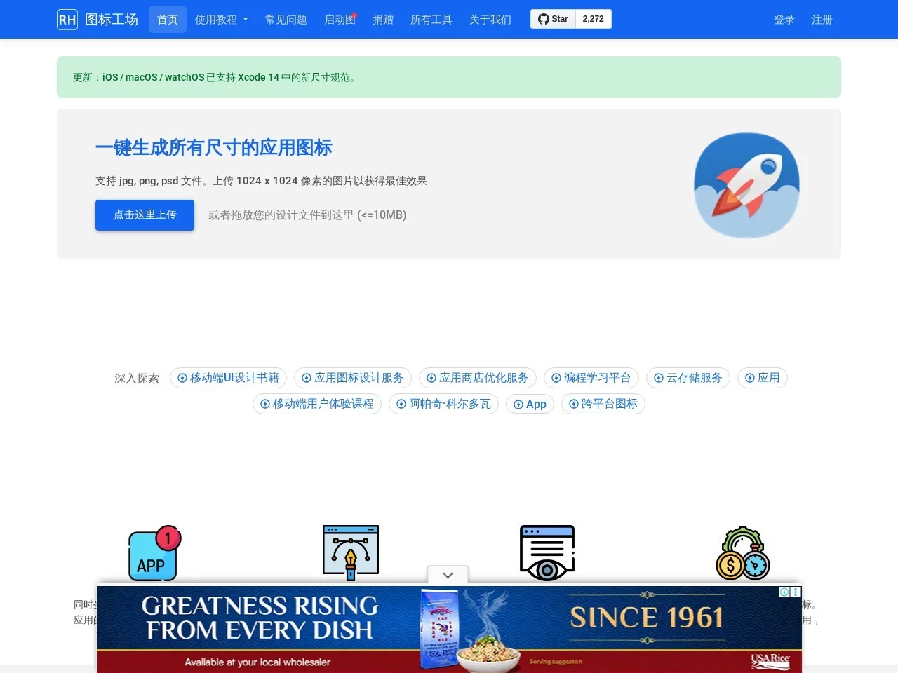The image size is (898, 673).
Task: Click the plus icon on 应用图标设计服务 tag
Action: coord(307,378)
